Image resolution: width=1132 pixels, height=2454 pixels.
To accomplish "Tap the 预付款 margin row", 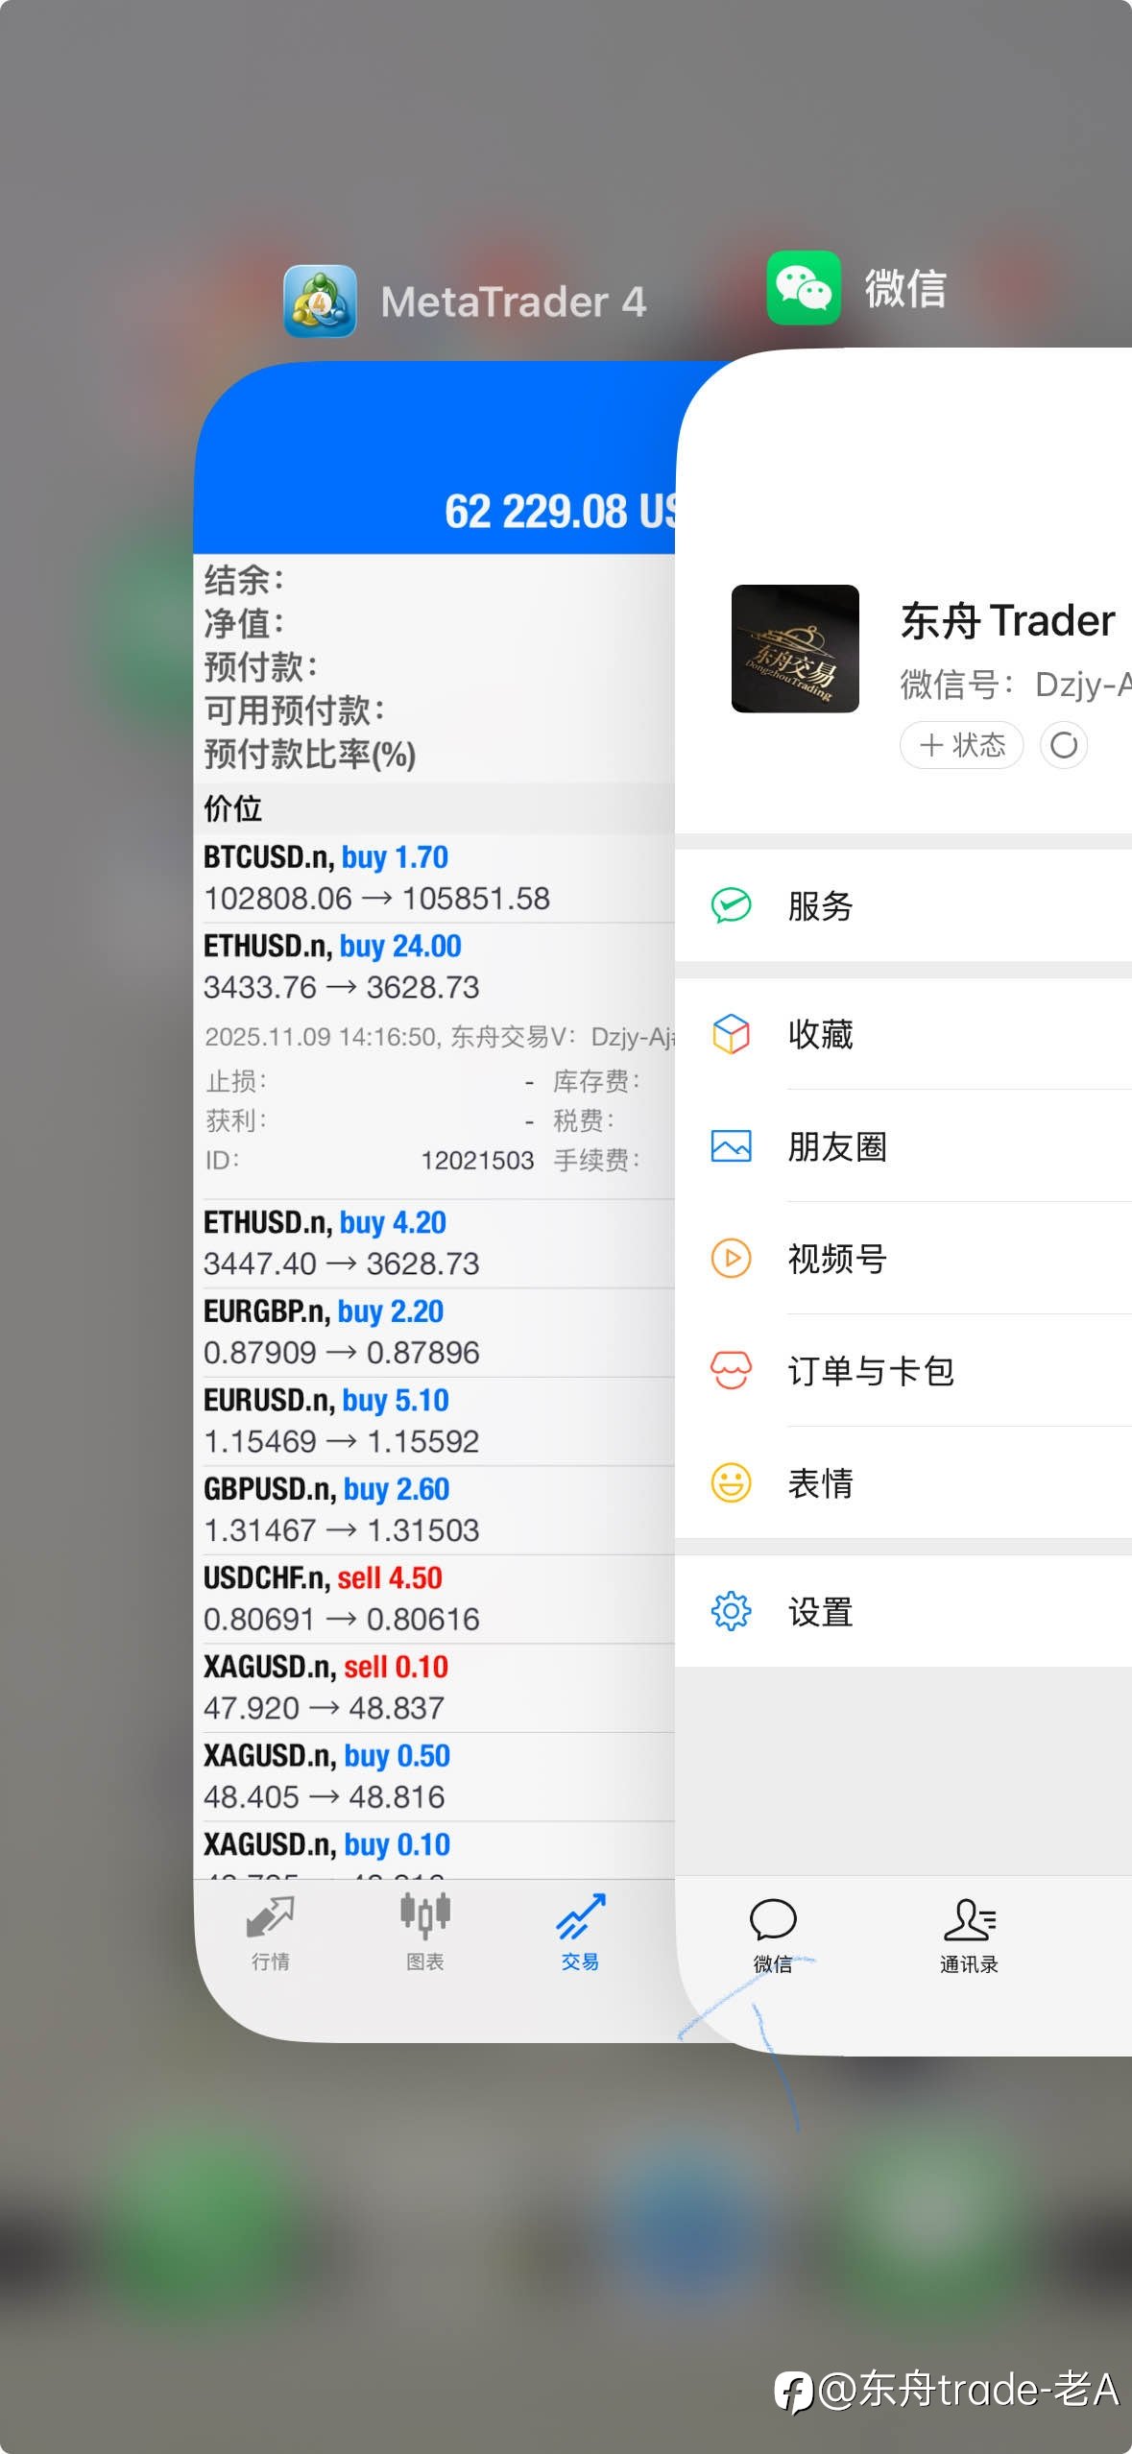I will click(x=435, y=667).
